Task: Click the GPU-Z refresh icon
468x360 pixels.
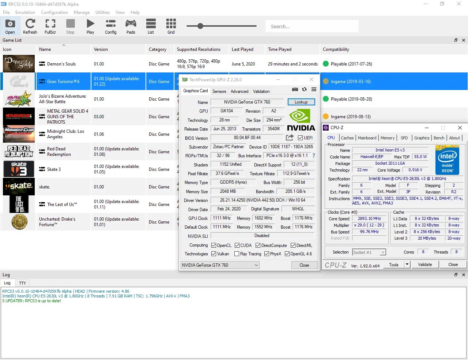Action: 304,89
